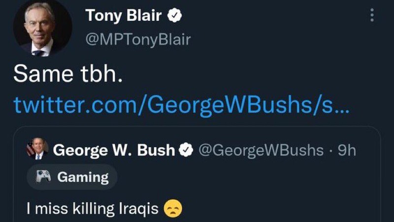
Task: Click the sad face emoji in quoted tweet
Action: pyautogui.click(x=172, y=208)
